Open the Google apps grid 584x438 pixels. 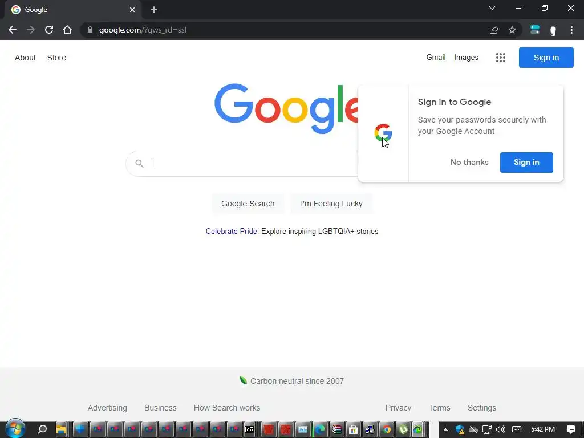click(x=501, y=58)
